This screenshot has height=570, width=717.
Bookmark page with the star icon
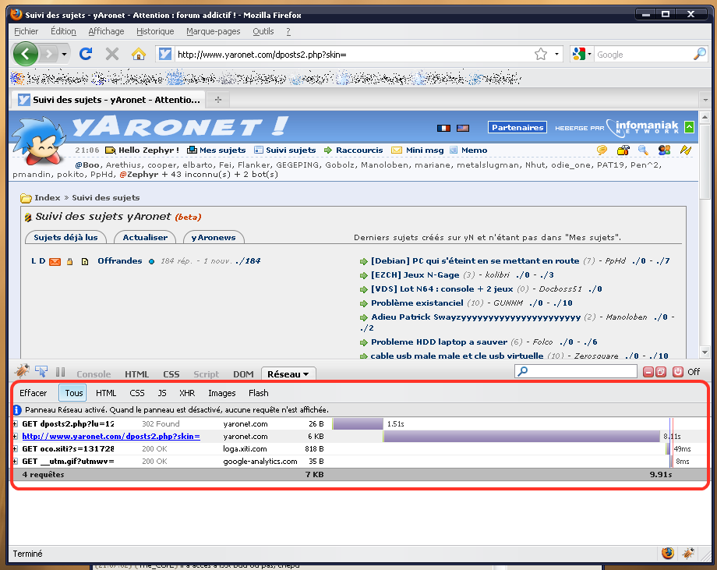click(x=541, y=54)
